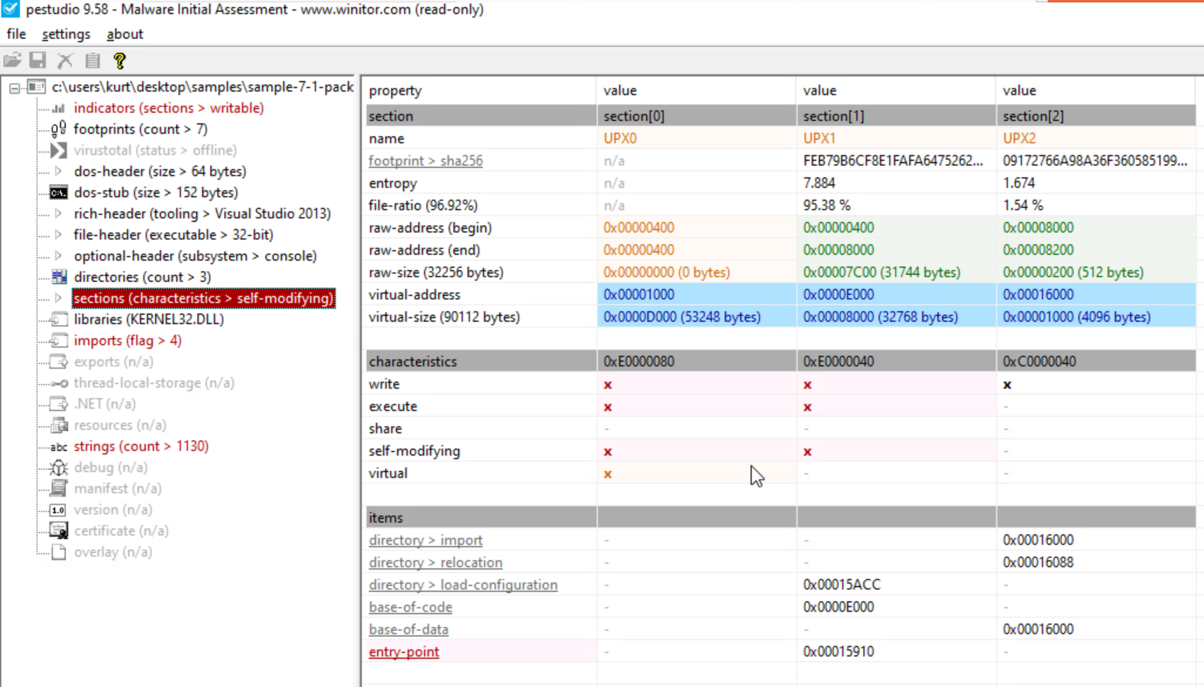This screenshot has width=1204, height=687.
Task: Expand the file-header tree item
Action: [x=59, y=234]
